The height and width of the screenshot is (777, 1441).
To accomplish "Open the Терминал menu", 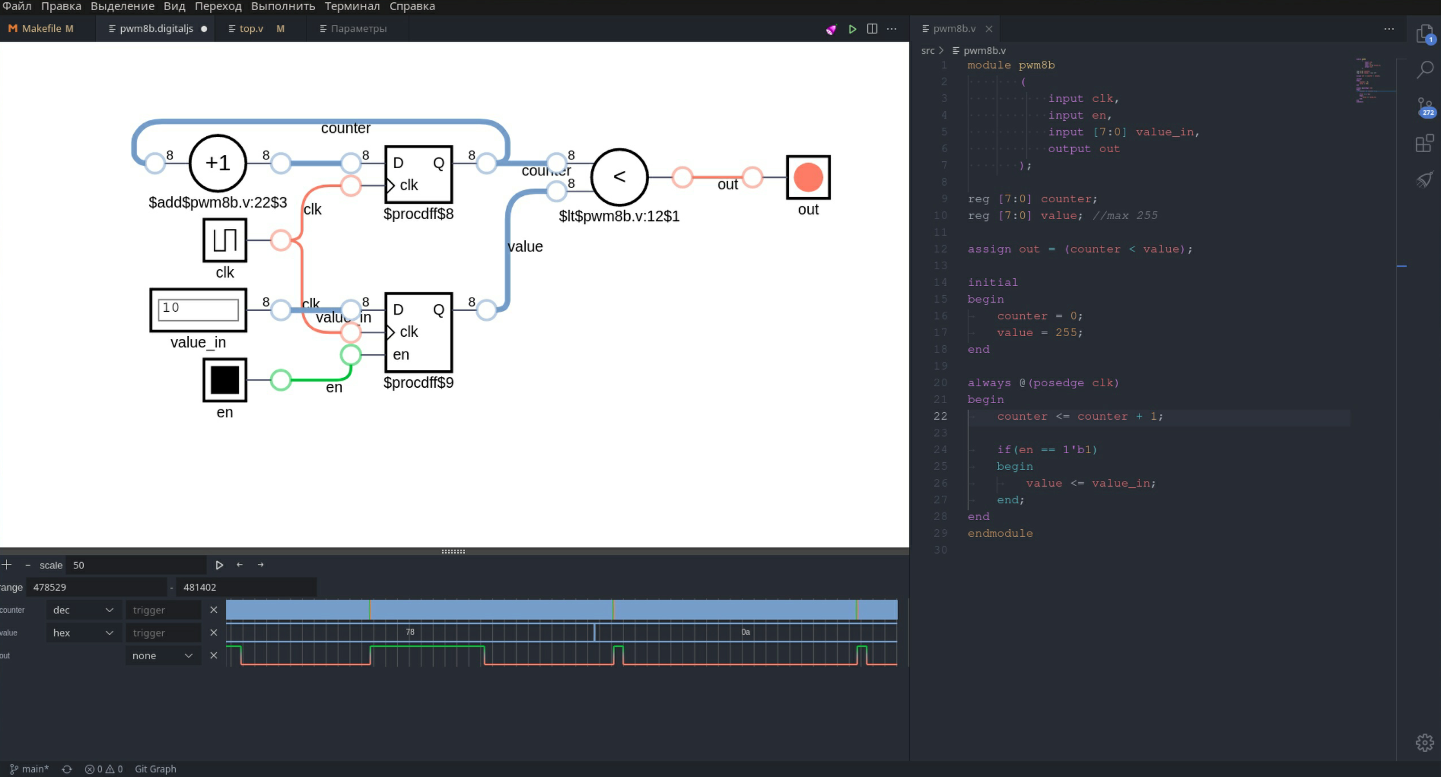I will tap(352, 6).
